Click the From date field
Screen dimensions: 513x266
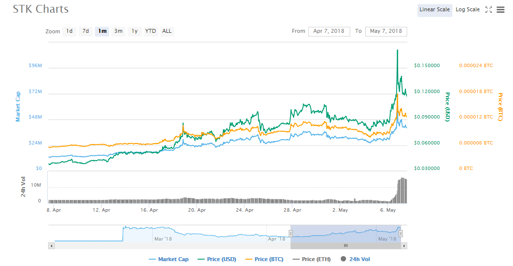click(329, 31)
